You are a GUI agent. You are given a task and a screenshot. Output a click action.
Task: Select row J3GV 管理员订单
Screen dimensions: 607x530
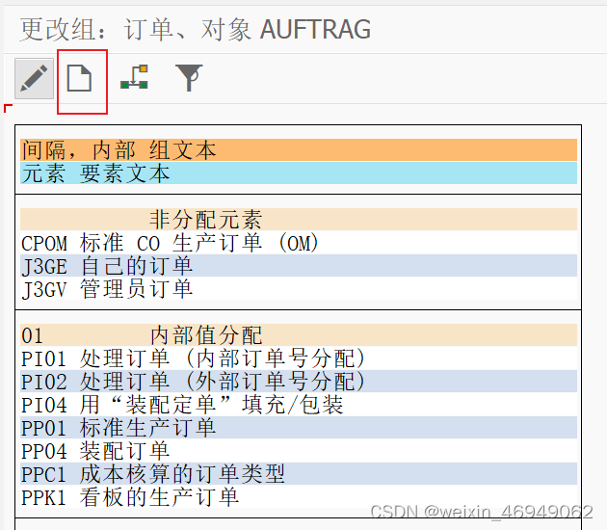point(299,289)
